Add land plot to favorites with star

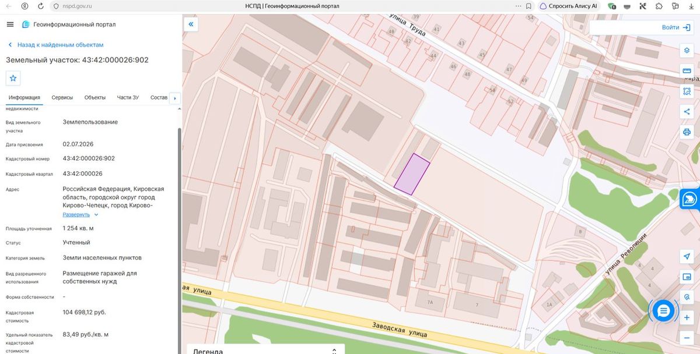(13, 78)
